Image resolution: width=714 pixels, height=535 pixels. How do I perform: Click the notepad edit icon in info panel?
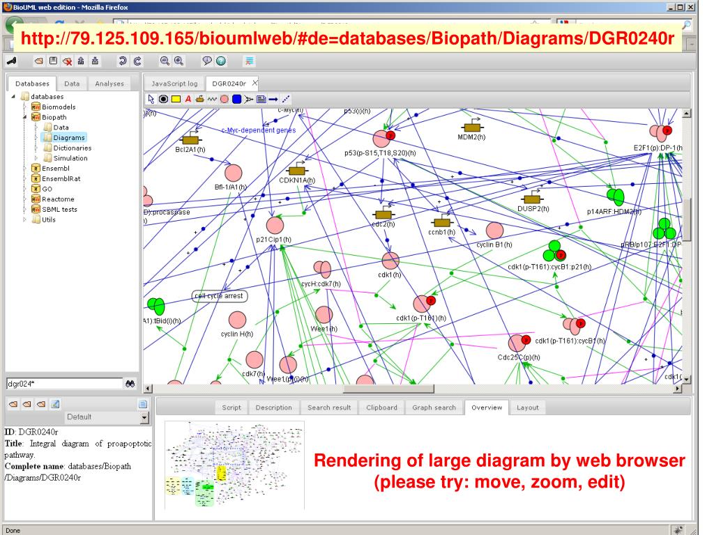[55, 404]
